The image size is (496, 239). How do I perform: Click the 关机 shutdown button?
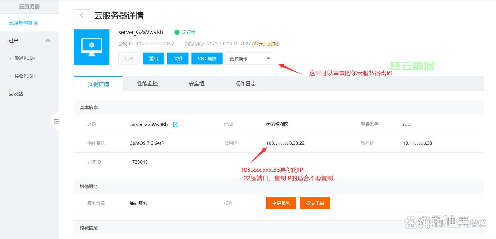[178, 59]
